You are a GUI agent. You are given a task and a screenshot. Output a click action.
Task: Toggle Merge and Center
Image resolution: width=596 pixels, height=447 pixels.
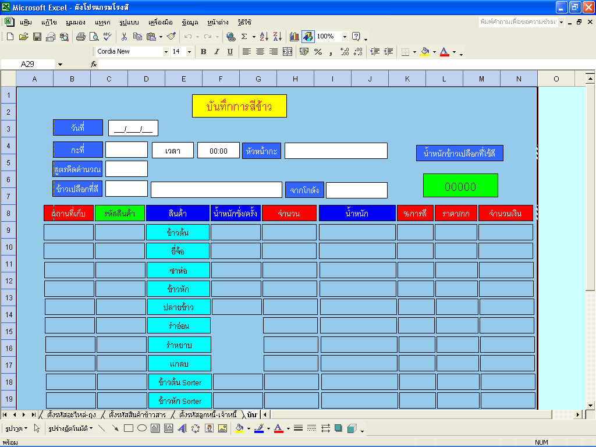click(288, 52)
